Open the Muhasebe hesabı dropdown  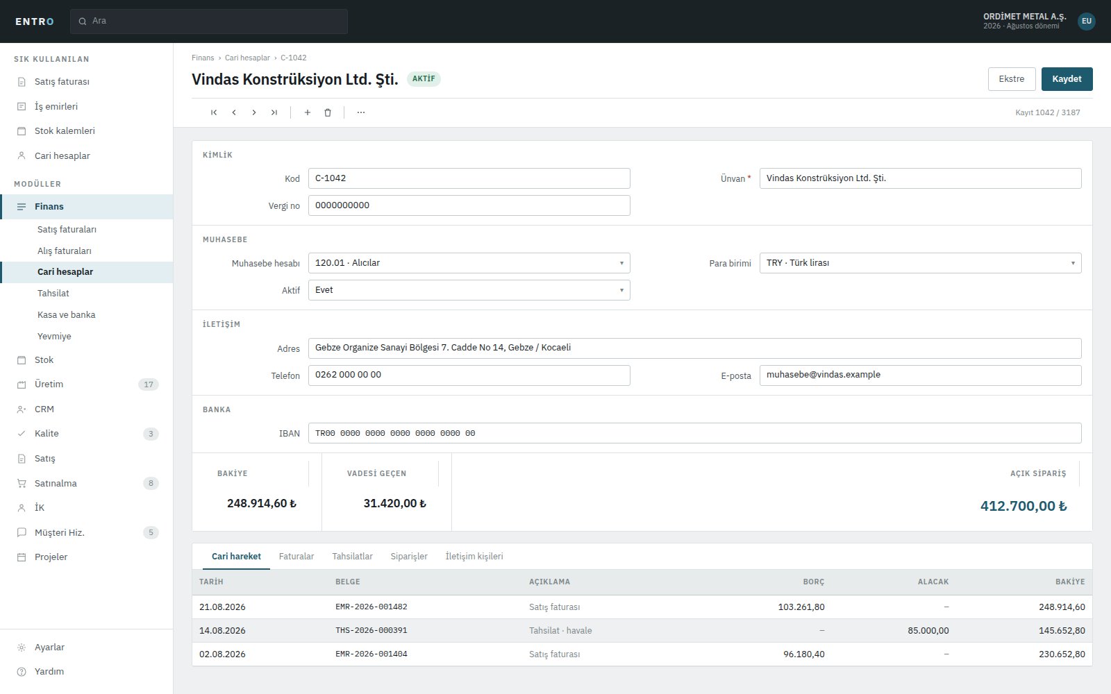469,263
